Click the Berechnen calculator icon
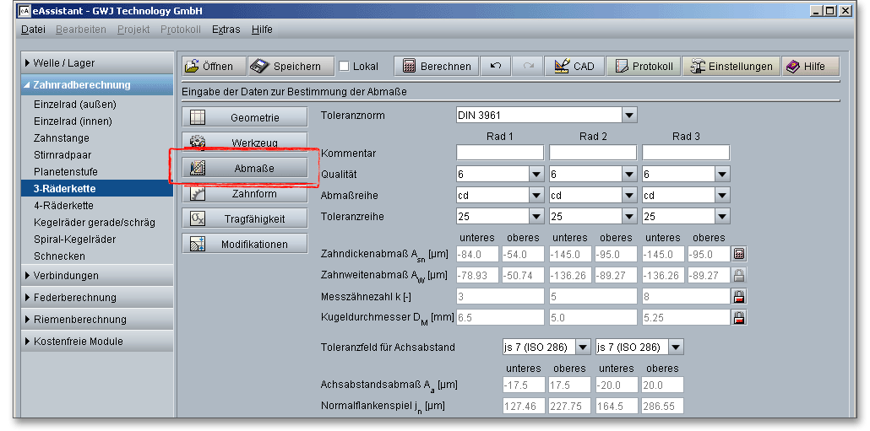The height and width of the screenshot is (431, 870). [409, 67]
